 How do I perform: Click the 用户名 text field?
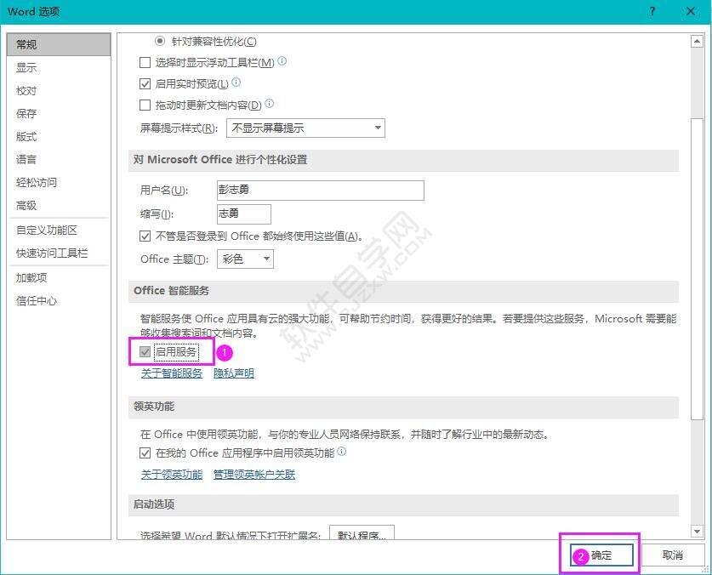(x=321, y=191)
